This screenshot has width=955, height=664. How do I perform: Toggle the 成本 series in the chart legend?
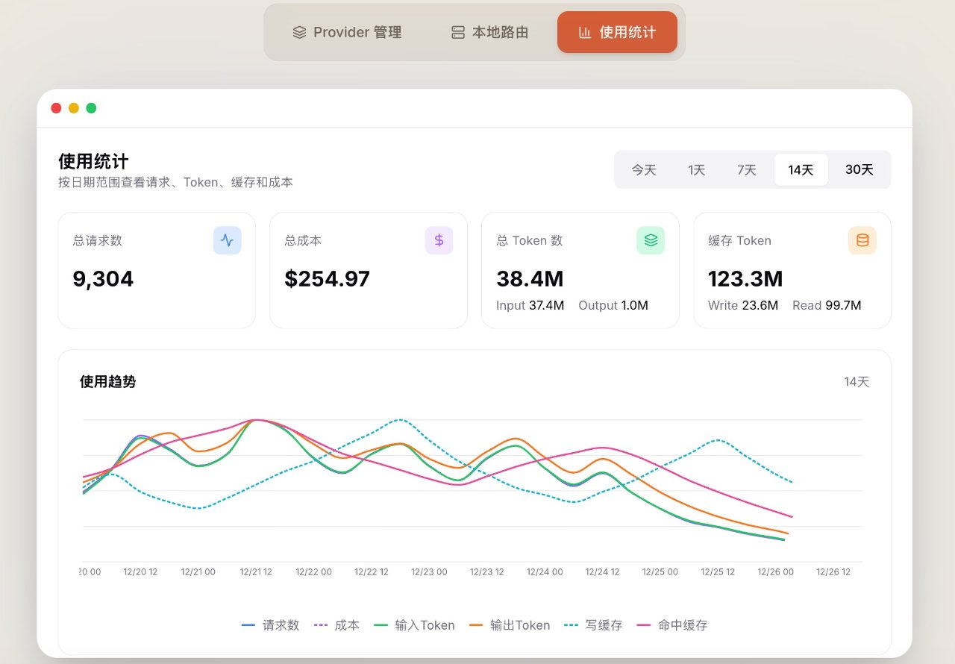(x=337, y=625)
